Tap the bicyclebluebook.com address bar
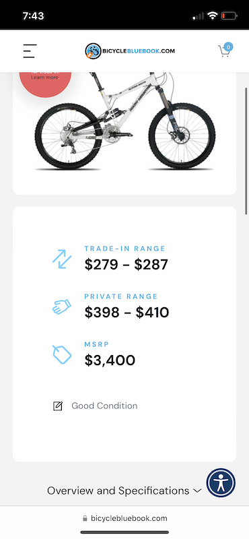The height and width of the screenshot is (539, 249). 124,518
